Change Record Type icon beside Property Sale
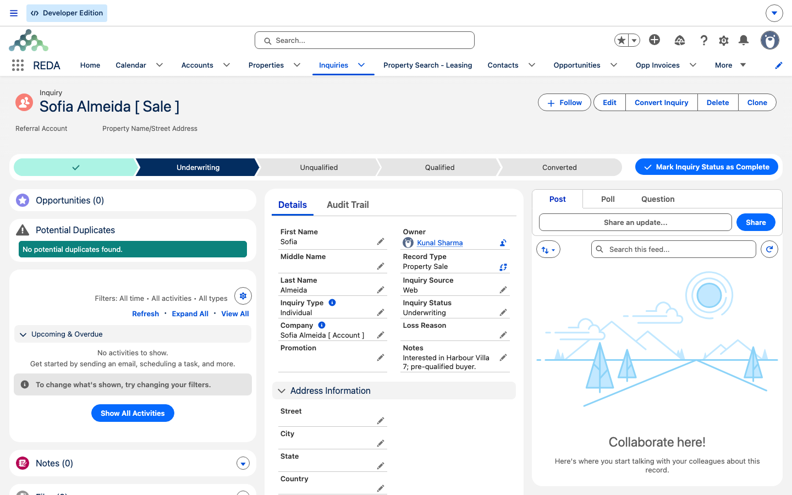The height and width of the screenshot is (495, 792). click(x=503, y=267)
